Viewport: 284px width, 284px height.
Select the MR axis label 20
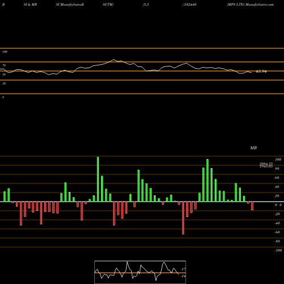[277, 196]
